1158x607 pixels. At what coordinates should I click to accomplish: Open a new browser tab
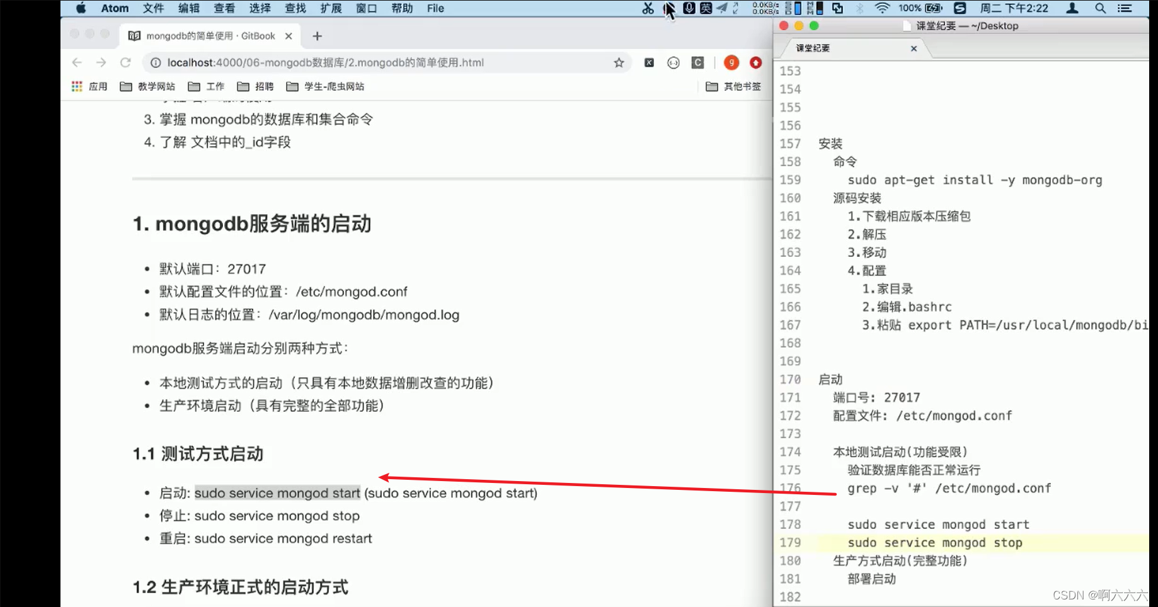click(318, 36)
